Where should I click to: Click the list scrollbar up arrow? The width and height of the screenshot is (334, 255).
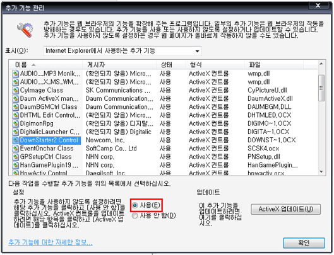coord(321,64)
